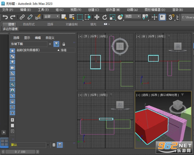
Task: Select the Unlink Selection tool
Action: pyautogui.click(x=30, y=17)
